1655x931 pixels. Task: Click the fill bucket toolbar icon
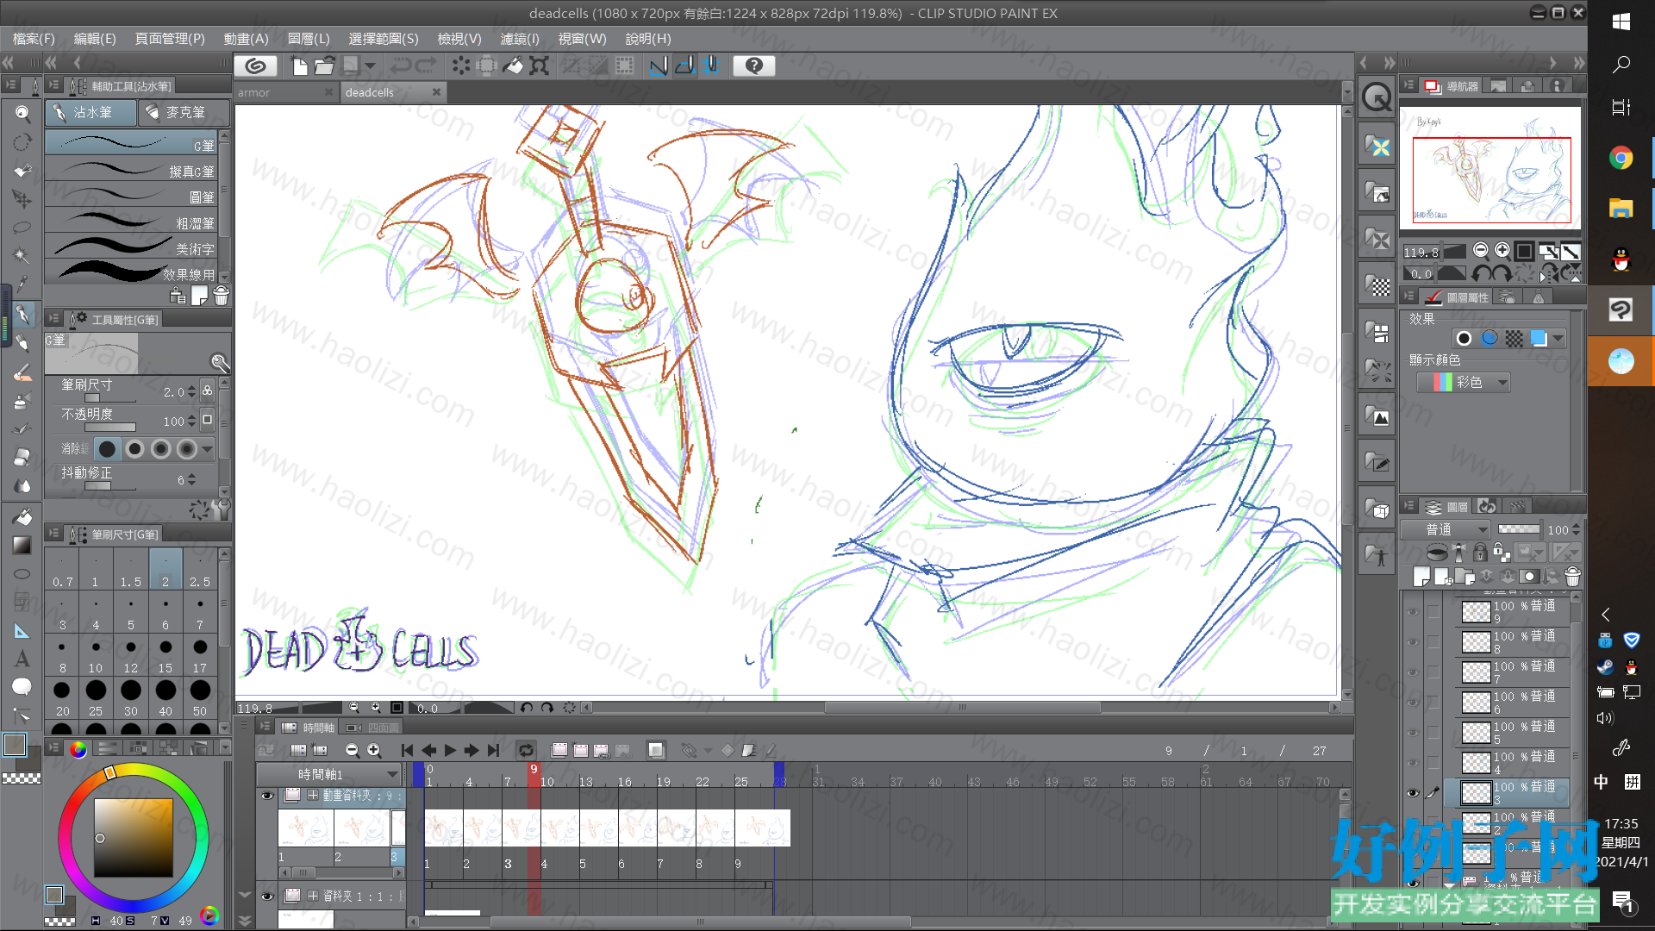(513, 66)
